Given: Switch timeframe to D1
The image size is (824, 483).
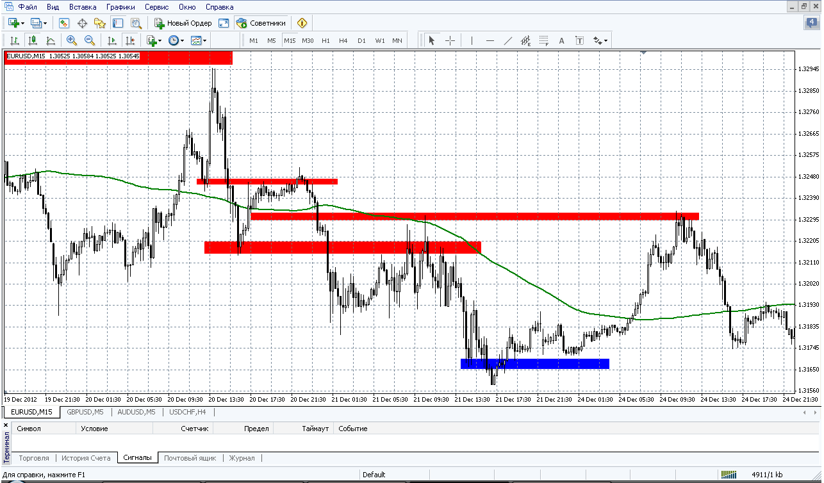Looking at the screenshot, I should coord(361,40).
